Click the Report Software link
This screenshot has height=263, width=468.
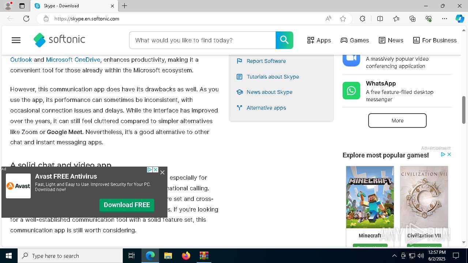(x=266, y=61)
